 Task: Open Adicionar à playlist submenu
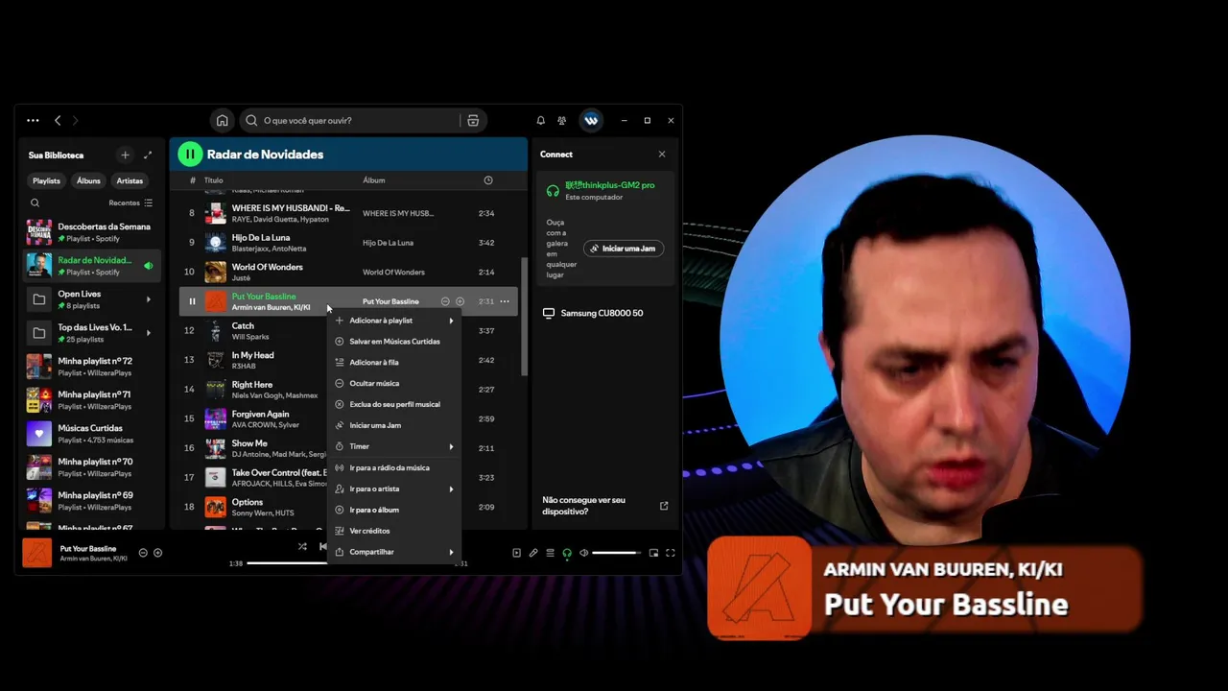[394, 321]
